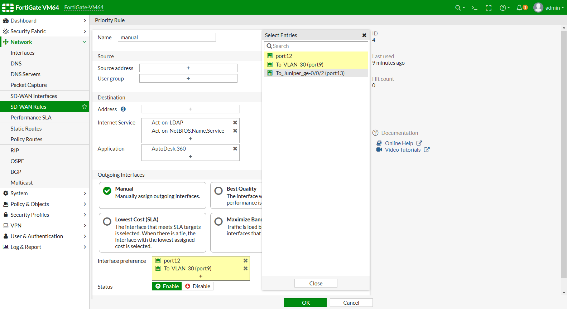Click the Name input field

pos(167,37)
